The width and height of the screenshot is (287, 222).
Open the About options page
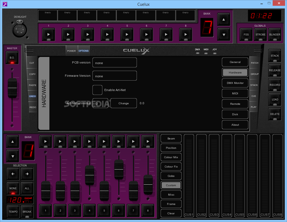click(x=235, y=125)
